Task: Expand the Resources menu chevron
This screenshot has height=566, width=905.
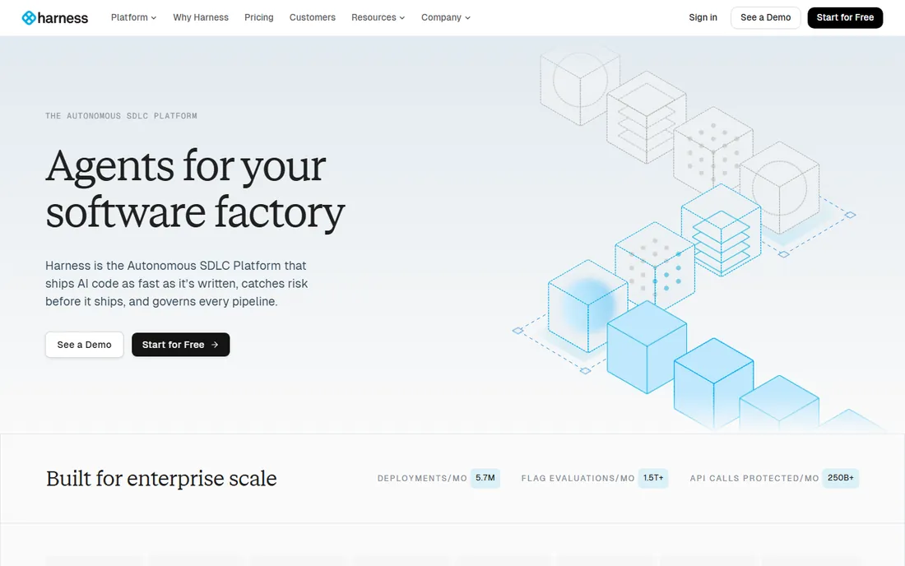Action: pyautogui.click(x=401, y=18)
